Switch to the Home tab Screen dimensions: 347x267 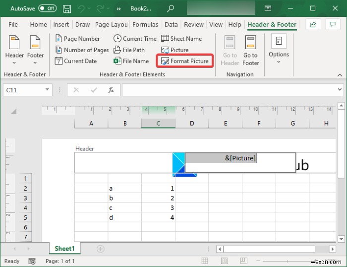point(38,25)
